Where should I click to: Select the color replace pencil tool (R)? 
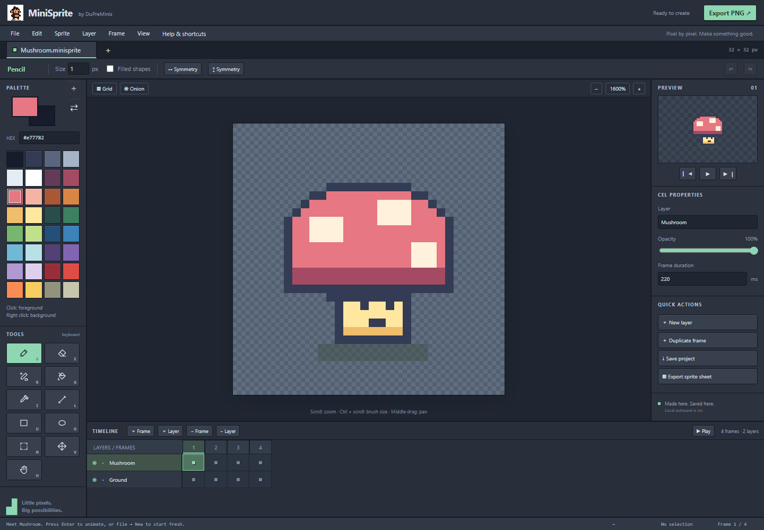[24, 376]
